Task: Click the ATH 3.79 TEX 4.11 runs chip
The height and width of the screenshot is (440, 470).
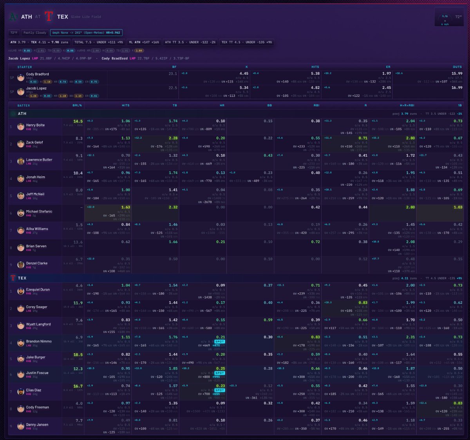Action: tap(39, 42)
